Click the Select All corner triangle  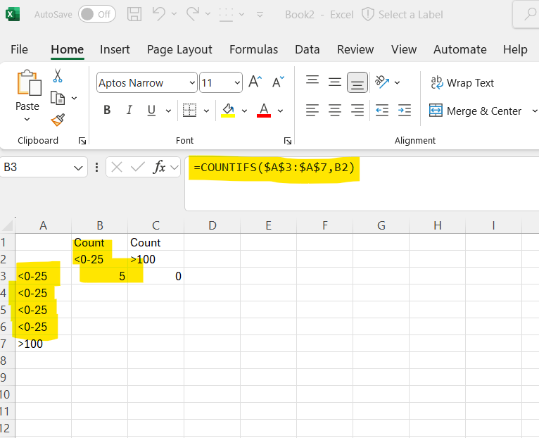click(x=8, y=226)
